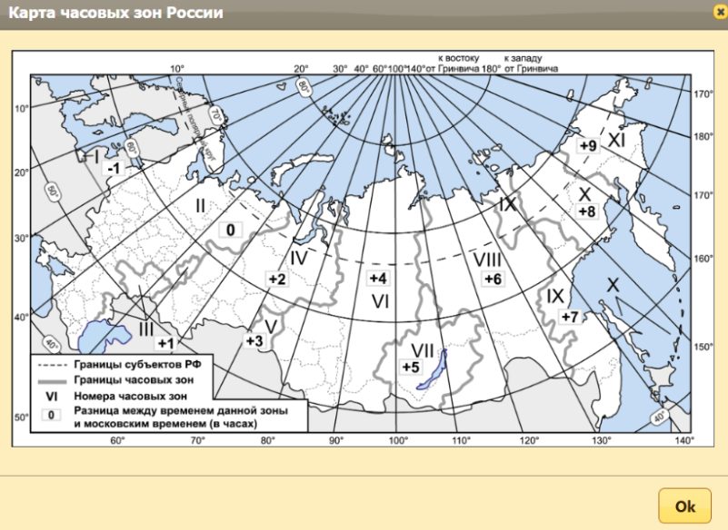Click the −1 offset box in zone I
Viewport: 728px width, 530px height.
[x=114, y=170]
